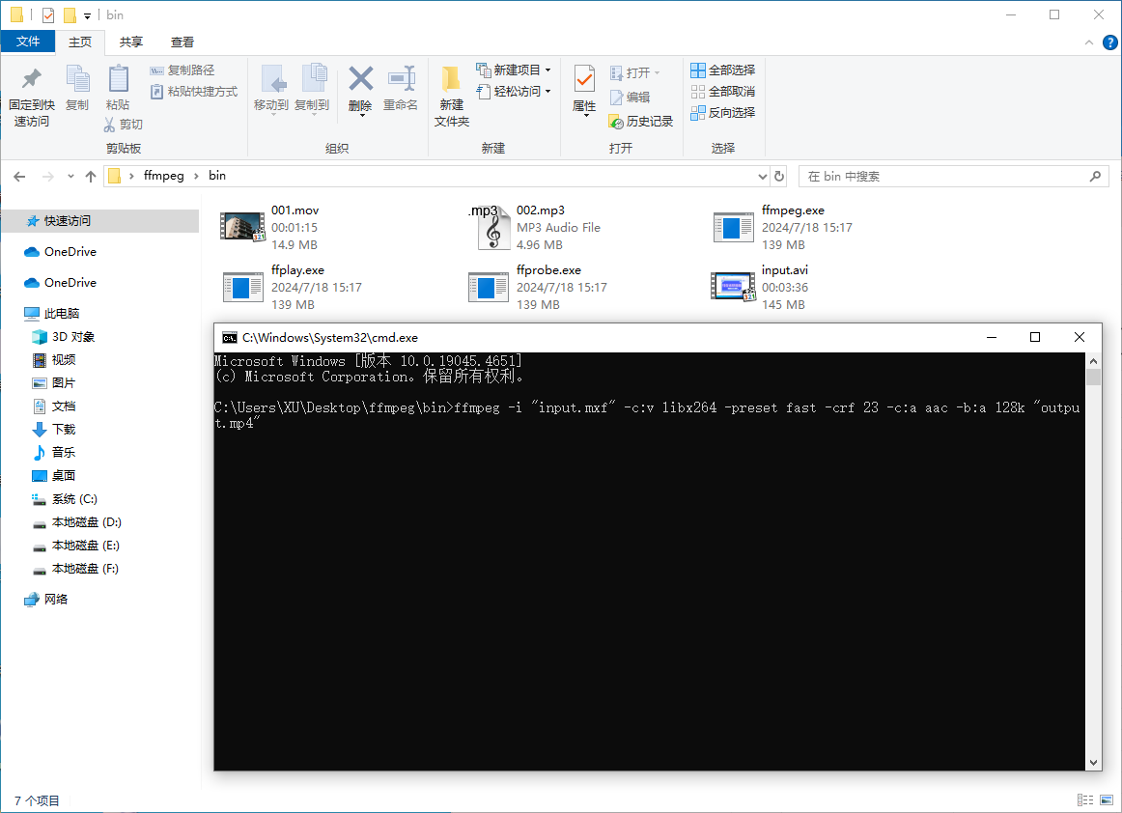The width and height of the screenshot is (1122, 813).
Task: Click the refresh icon in the address bar
Action: (779, 175)
